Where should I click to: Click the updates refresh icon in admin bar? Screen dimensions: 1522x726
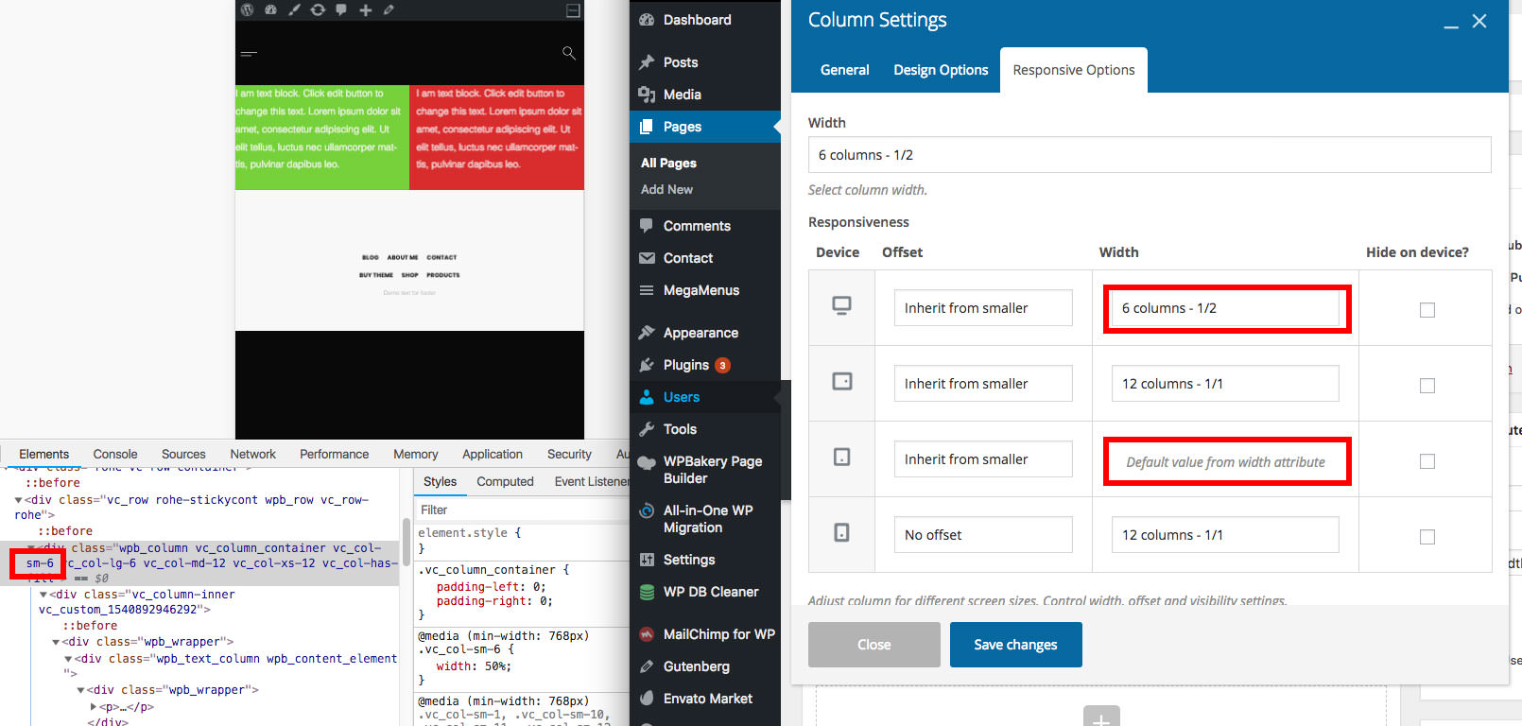tap(318, 9)
